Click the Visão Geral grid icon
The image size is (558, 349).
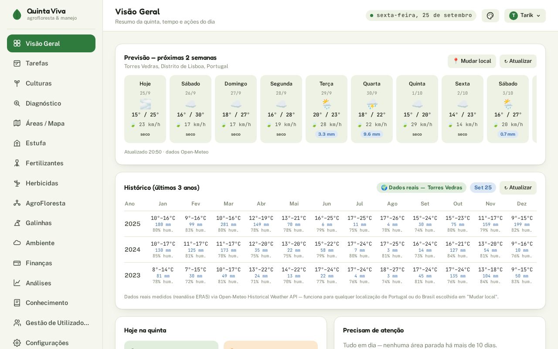[x=17, y=43]
